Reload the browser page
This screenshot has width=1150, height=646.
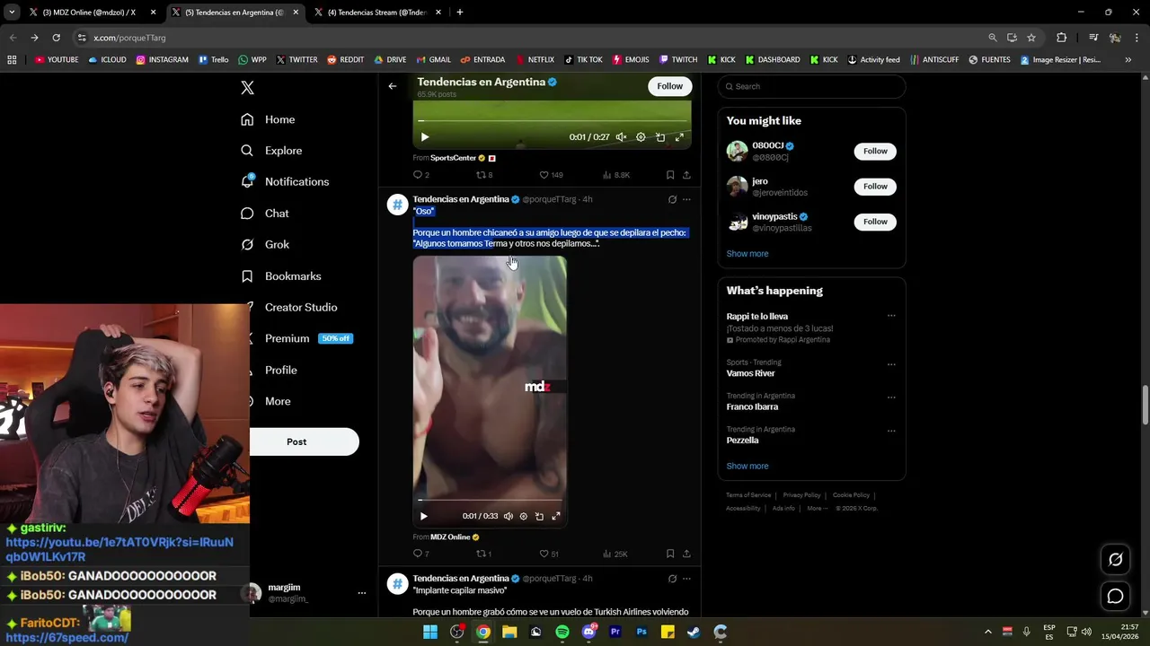56,38
